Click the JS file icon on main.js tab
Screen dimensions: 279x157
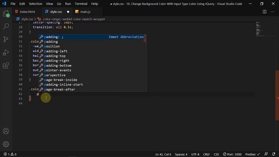click(x=77, y=12)
